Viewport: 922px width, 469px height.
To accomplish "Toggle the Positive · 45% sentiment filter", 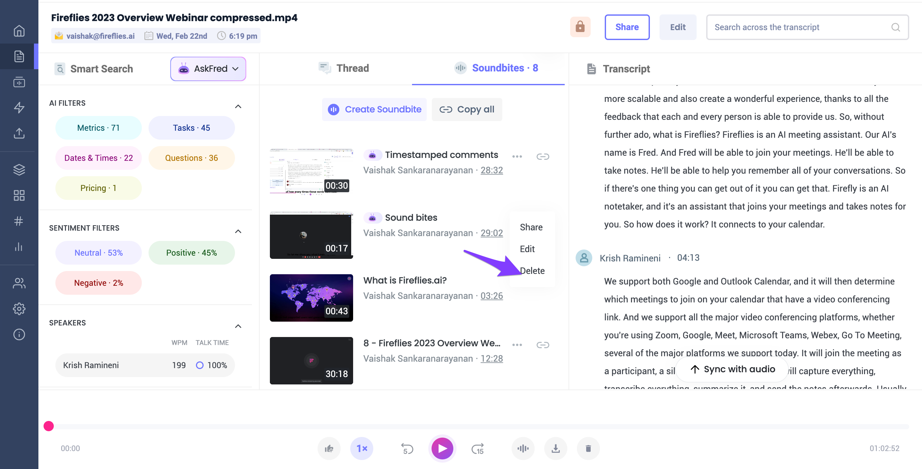I will (191, 252).
